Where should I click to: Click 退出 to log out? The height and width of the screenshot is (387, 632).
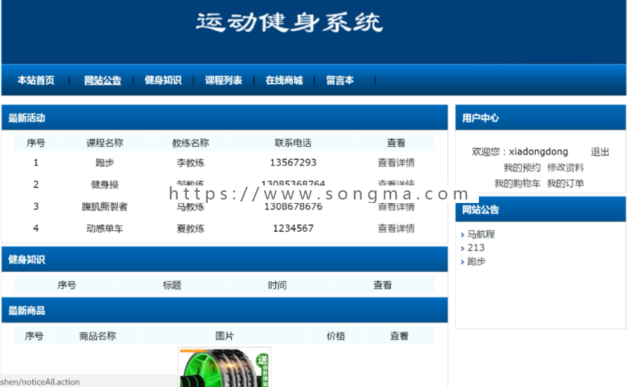click(x=600, y=152)
